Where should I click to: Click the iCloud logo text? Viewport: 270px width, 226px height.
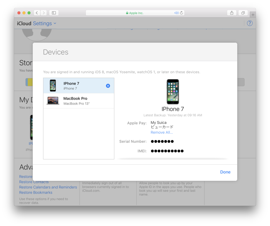tap(24, 23)
